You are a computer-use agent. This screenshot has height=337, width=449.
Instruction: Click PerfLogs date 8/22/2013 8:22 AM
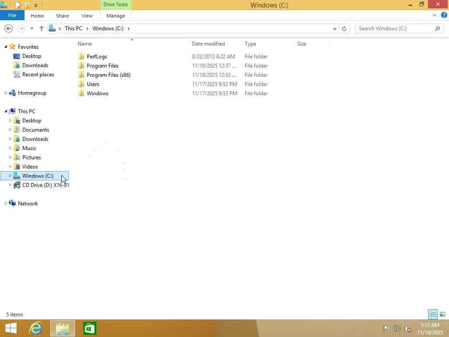coord(214,57)
